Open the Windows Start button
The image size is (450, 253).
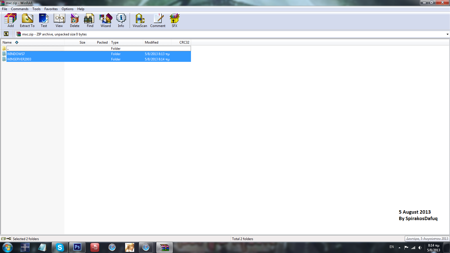point(8,247)
